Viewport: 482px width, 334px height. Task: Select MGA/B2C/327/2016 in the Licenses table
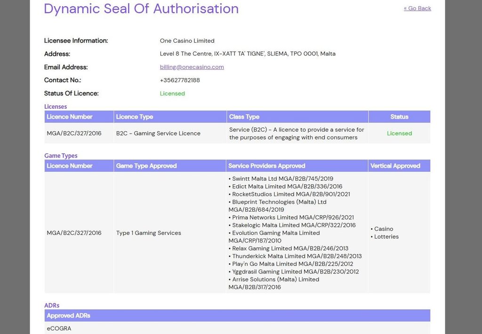pos(74,133)
